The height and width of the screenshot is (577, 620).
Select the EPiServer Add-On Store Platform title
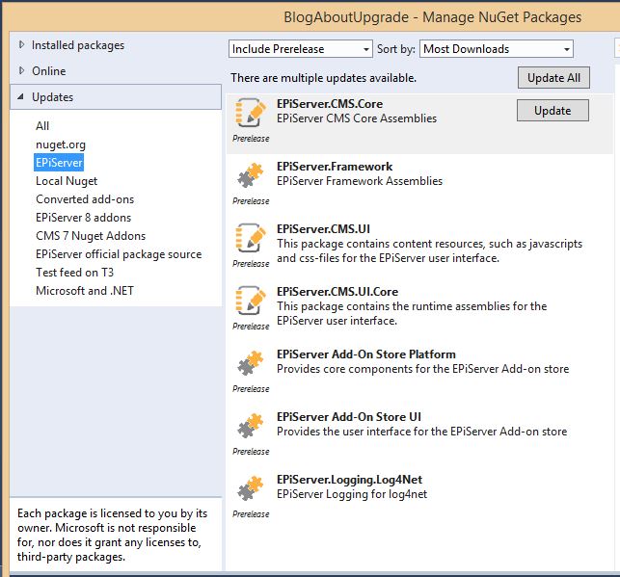coord(366,354)
